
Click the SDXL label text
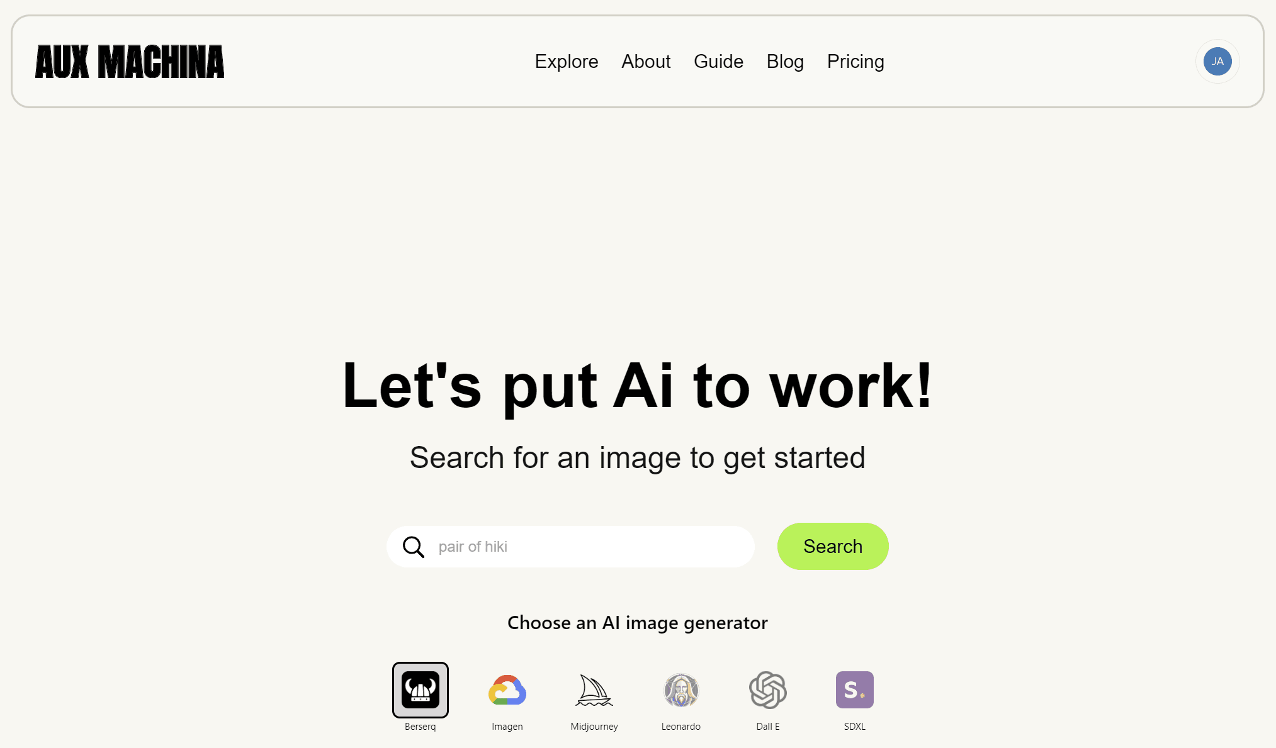[x=854, y=727]
